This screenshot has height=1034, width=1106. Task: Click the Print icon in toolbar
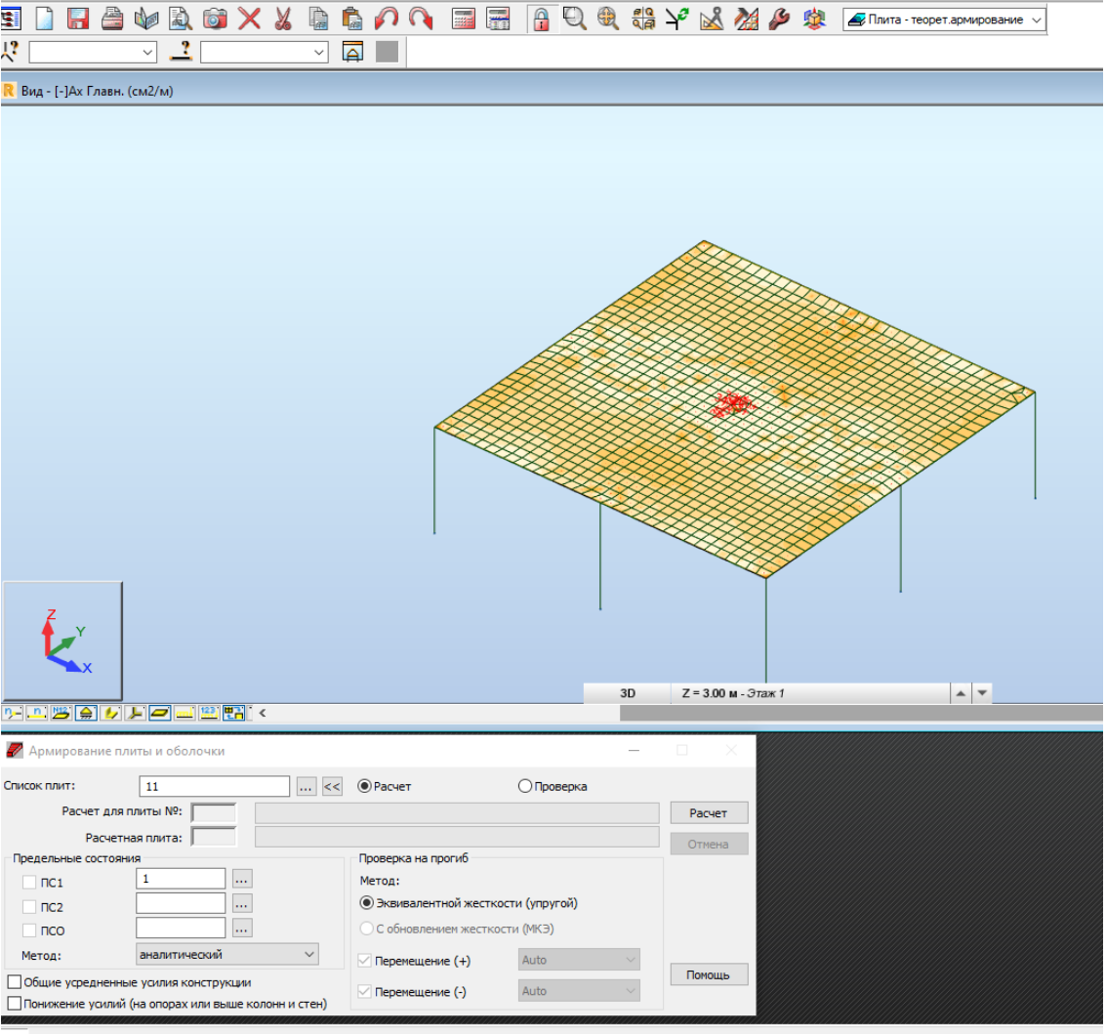(112, 19)
